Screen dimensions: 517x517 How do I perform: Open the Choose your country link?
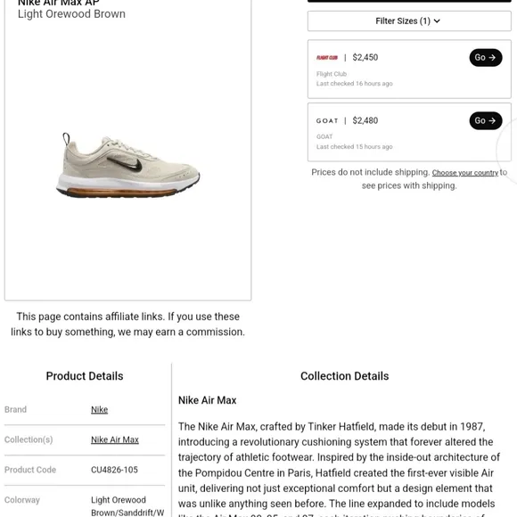tap(465, 173)
